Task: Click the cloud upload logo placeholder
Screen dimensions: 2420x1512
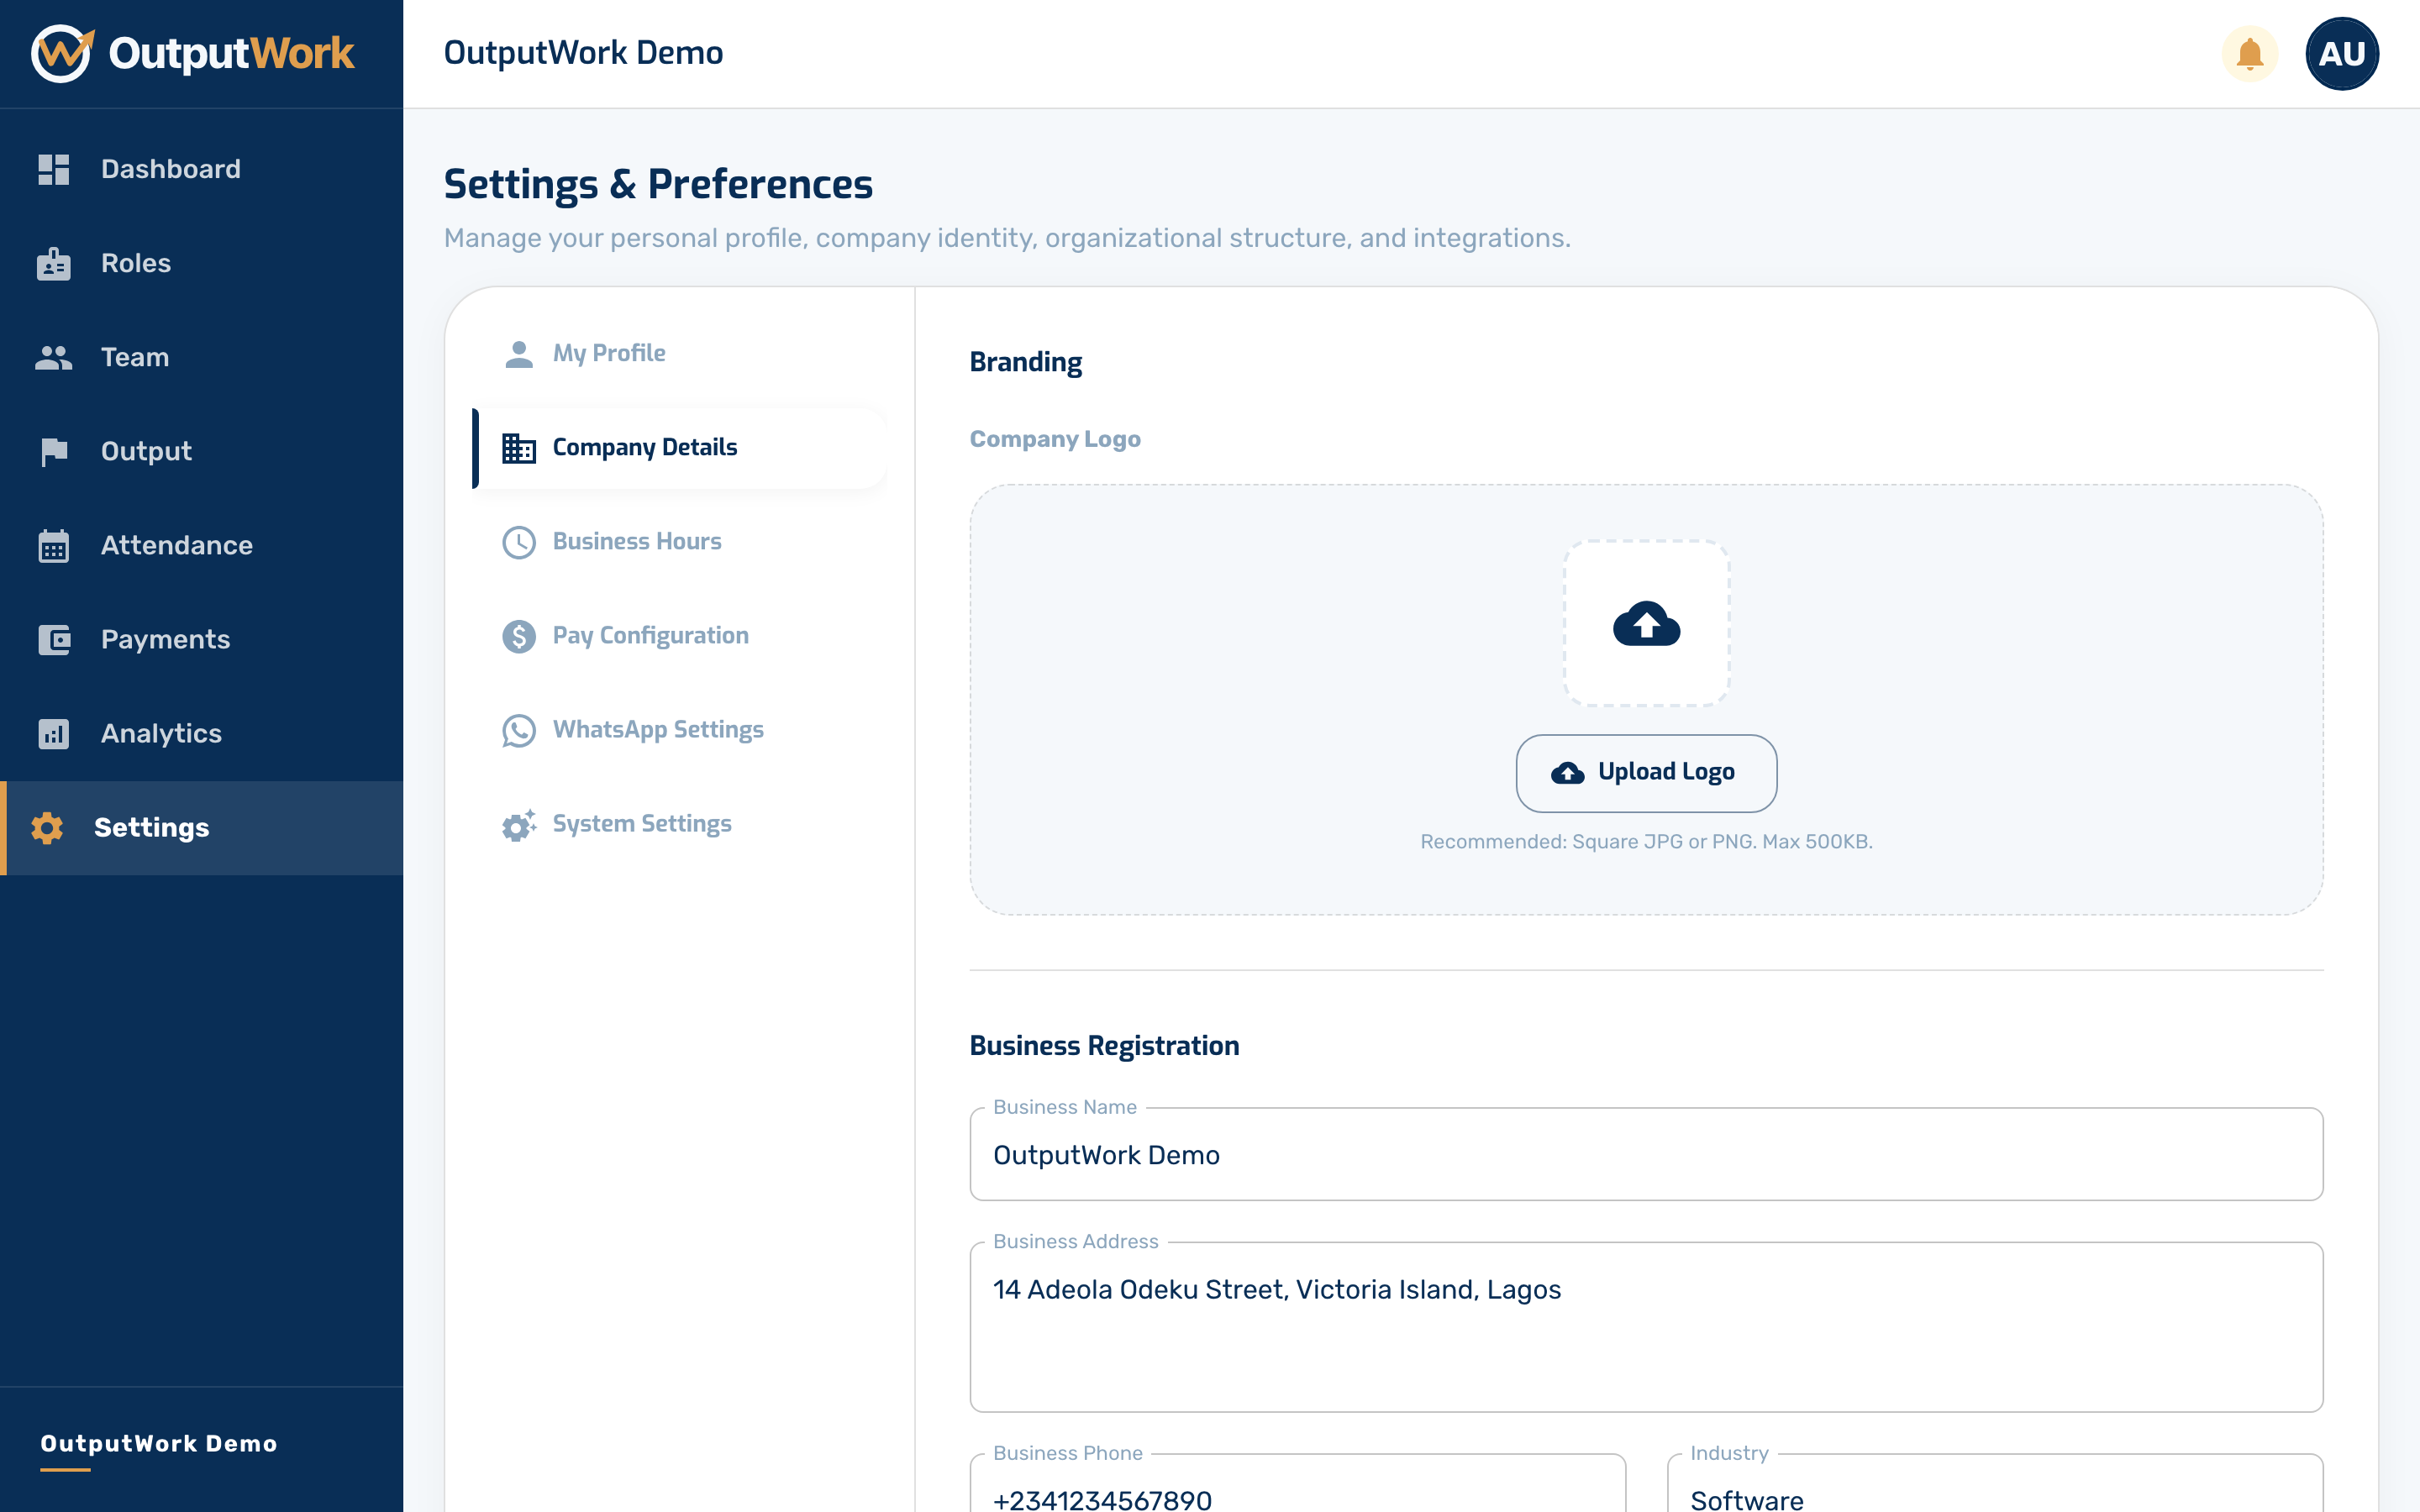Action: (x=1646, y=623)
